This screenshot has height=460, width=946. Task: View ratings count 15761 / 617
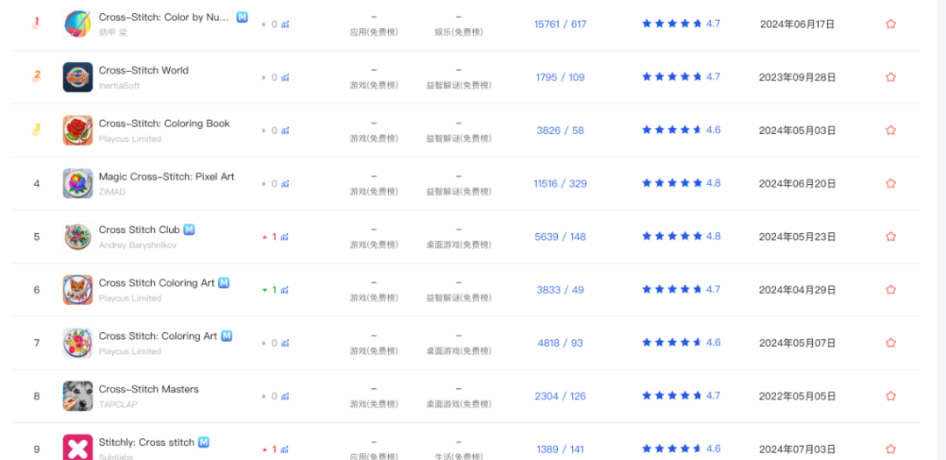(x=560, y=25)
